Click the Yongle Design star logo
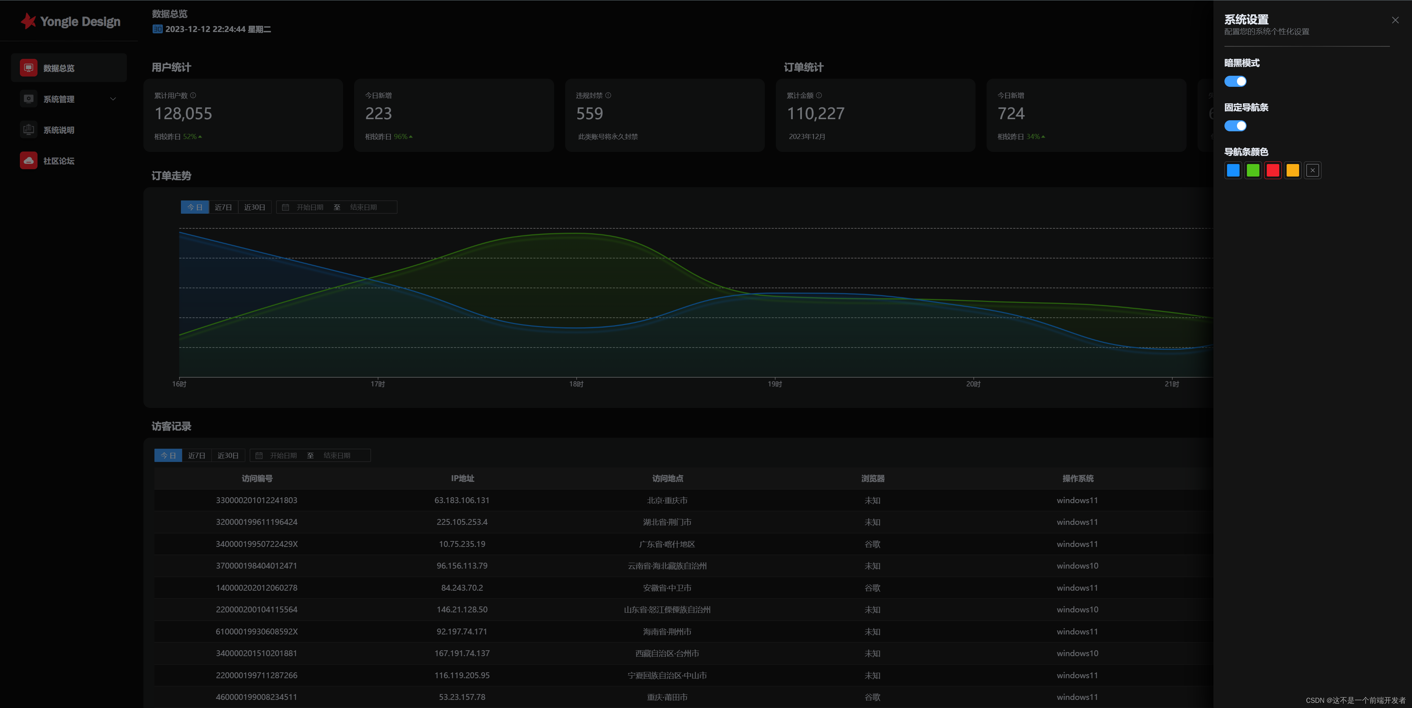Image resolution: width=1412 pixels, height=708 pixels. tap(28, 21)
